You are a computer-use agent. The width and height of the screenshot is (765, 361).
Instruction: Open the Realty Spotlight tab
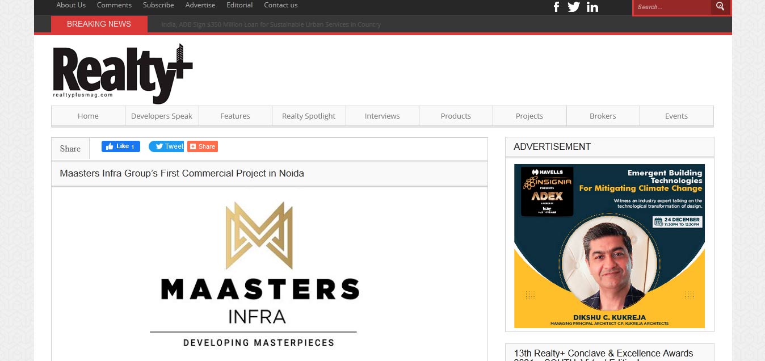(309, 116)
